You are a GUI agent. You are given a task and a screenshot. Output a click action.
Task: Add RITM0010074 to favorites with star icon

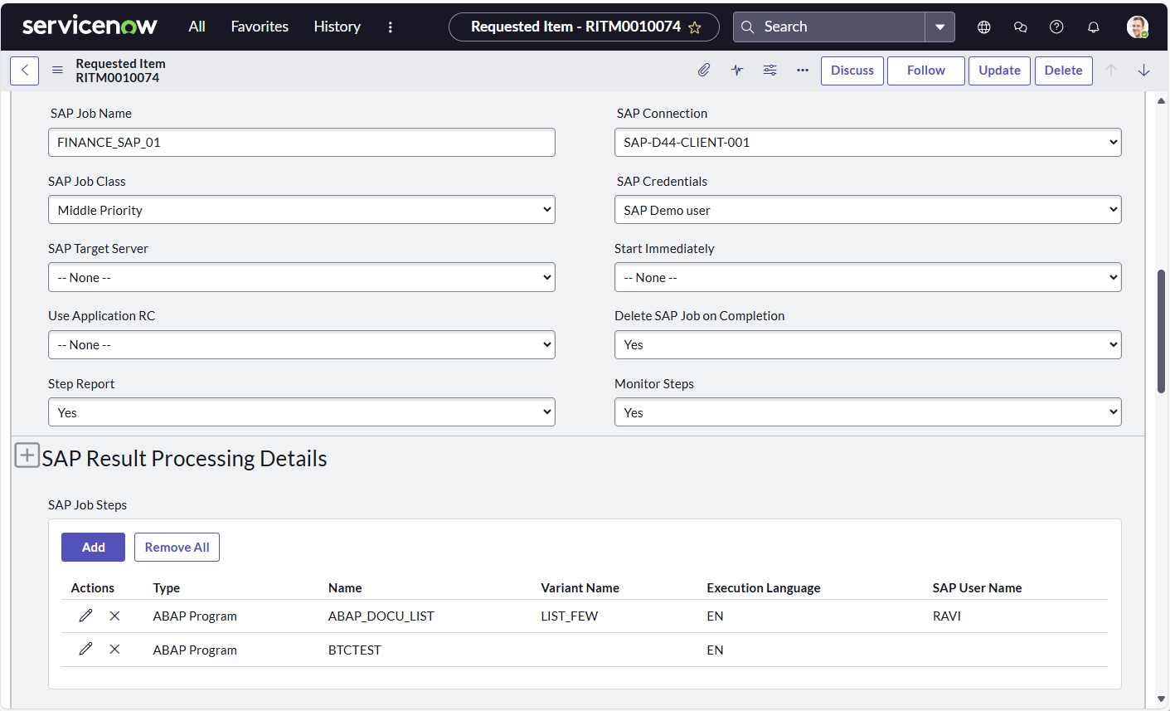click(x=695, y=27)
